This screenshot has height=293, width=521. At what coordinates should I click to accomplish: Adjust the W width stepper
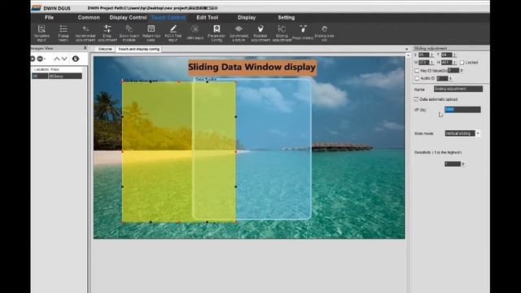coord(431,63)
